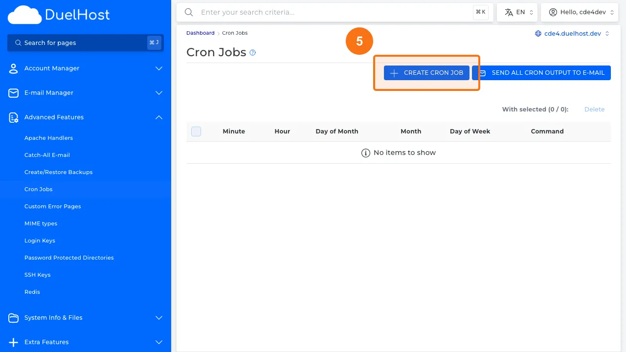Click the Create Cron Job button
Screen dimensions: 626x352
tap(426, 72)
